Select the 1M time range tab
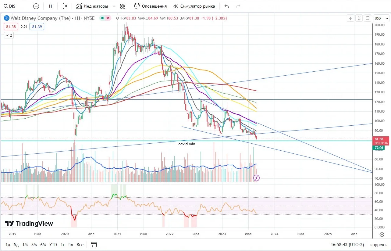 (x=25, y=245)
